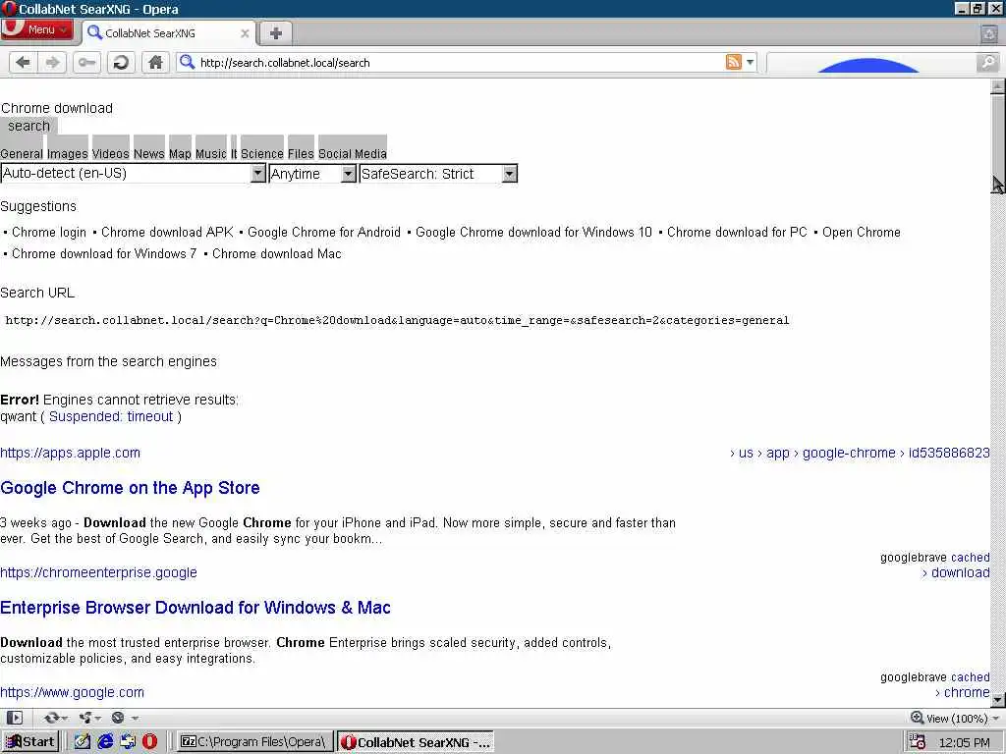Click the Chrome download APK suggestion
The image size is (1006, 754).
(x=167, y=232)
